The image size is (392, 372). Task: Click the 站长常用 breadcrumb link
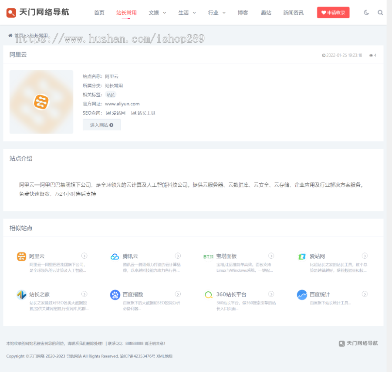[39, 35]
